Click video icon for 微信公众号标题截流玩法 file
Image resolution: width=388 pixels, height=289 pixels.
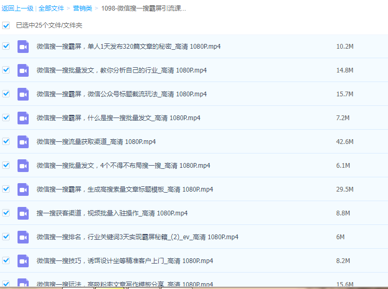[x=23, y=94]
